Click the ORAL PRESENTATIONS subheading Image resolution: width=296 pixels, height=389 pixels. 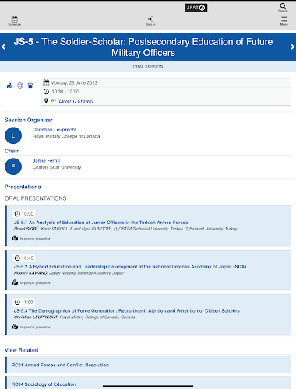pos(36,198)
